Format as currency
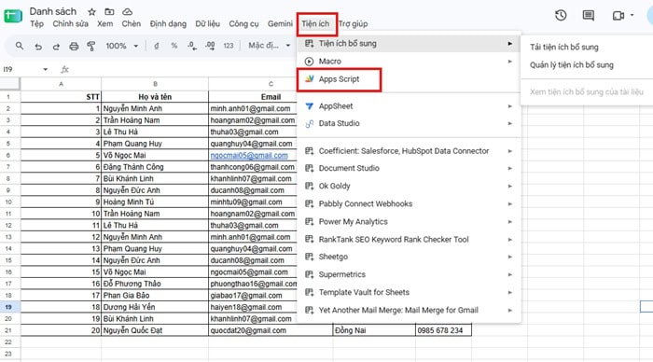The image size is (653, 362). (157, 46)
